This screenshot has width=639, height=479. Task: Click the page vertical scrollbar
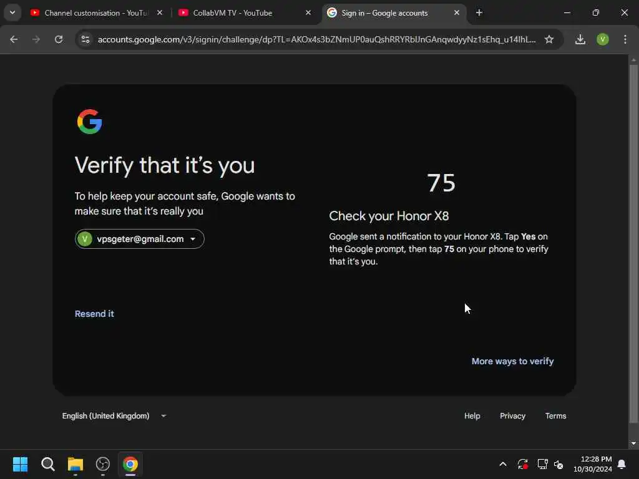click(x=633, y=244)
